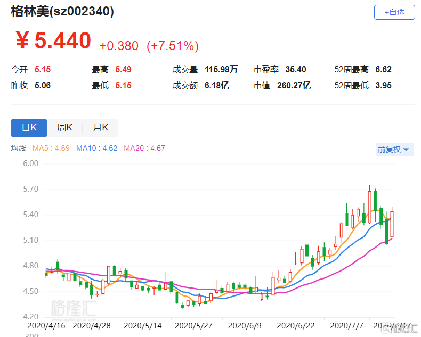Switch to 周K weekly chart tab
The width and height of the screenshot is (421, 337).
pos(64,128)
